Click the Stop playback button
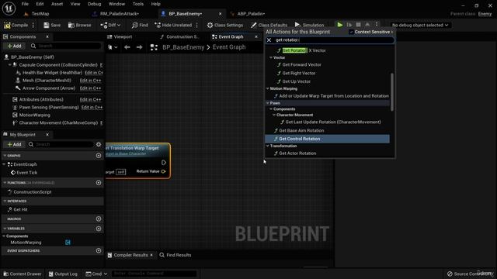Screen dimensions: 497x279 tap(358, 25)
